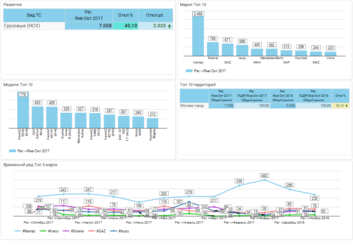Image resolution: width=353 pixels, height=249 pixels.
Task: Click the 243 data label on Kamaz line
Action: point(63,190)
